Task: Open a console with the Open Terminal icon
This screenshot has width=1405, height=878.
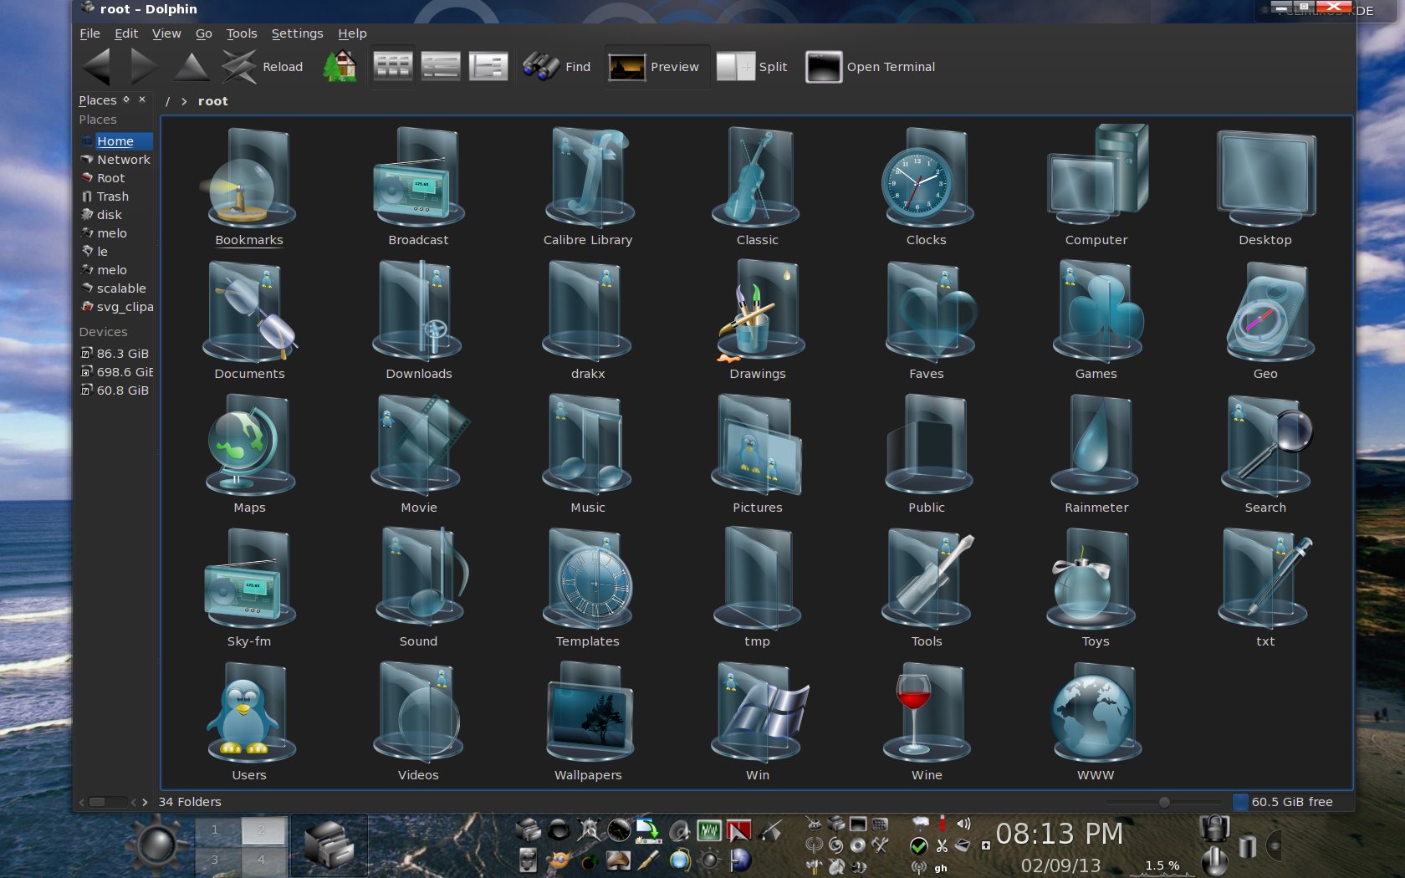Action: click(x=823, y=66)
